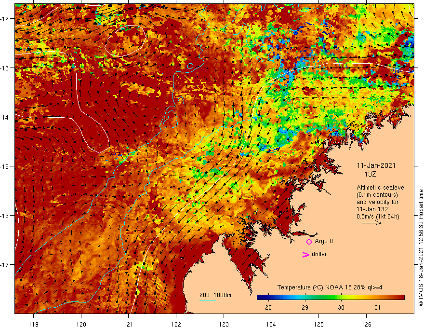Click the 'Temperature (°C) NOAA 18' title
Viewport: 424px width, 328px height.
tap(314, 287)
